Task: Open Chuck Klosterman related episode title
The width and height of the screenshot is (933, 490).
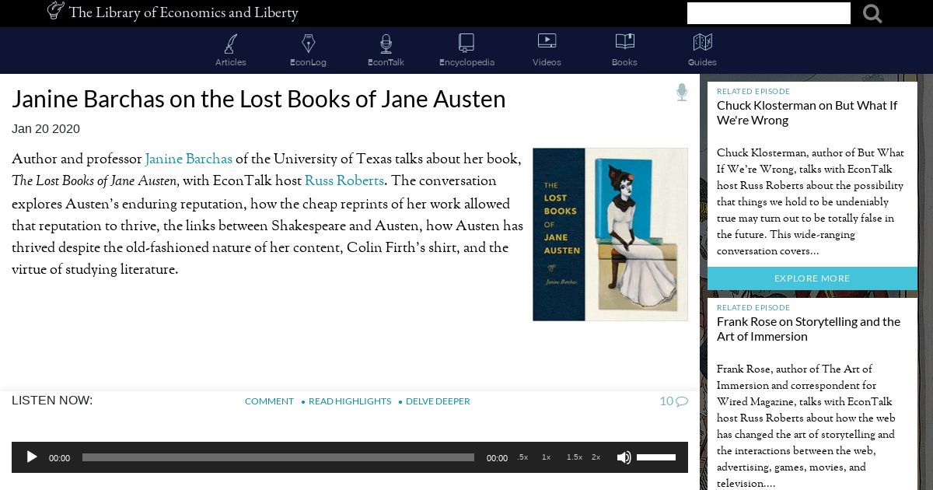Action: pyautogui.click(x=807, y=113)
